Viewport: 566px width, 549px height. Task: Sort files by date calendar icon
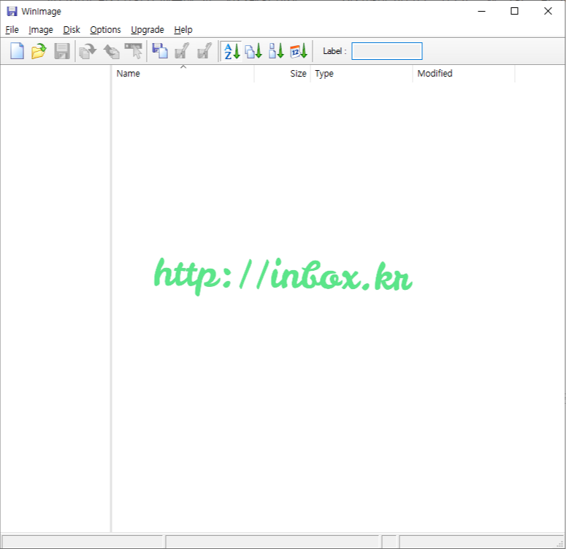299,51
